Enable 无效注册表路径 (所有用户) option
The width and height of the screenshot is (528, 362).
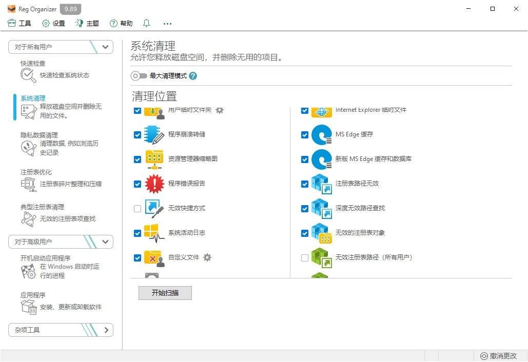tap(305, 257)
